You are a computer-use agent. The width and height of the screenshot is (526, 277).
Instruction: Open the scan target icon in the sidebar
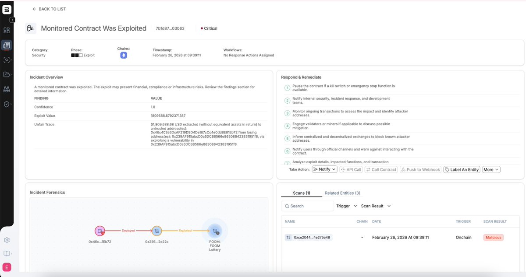tap(7, 60)
